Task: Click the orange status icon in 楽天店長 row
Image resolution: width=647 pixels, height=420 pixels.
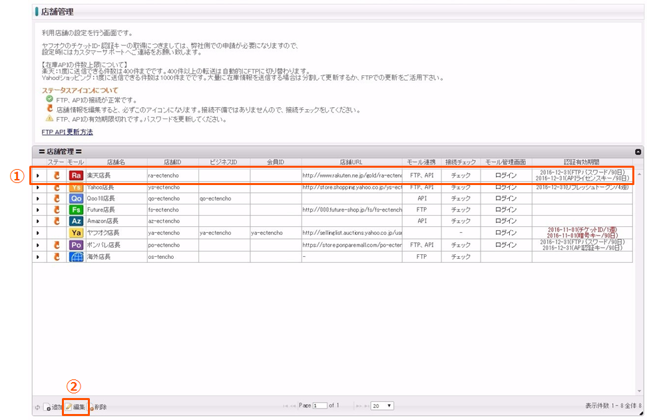Action: click(57, 175)
